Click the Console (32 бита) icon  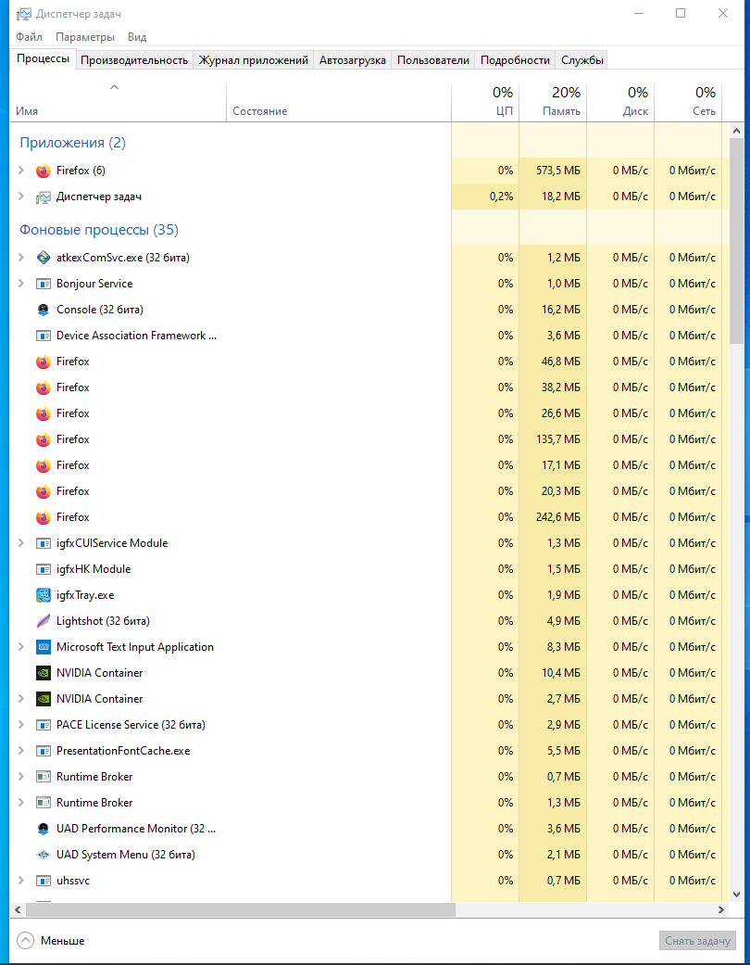(43, 310)
